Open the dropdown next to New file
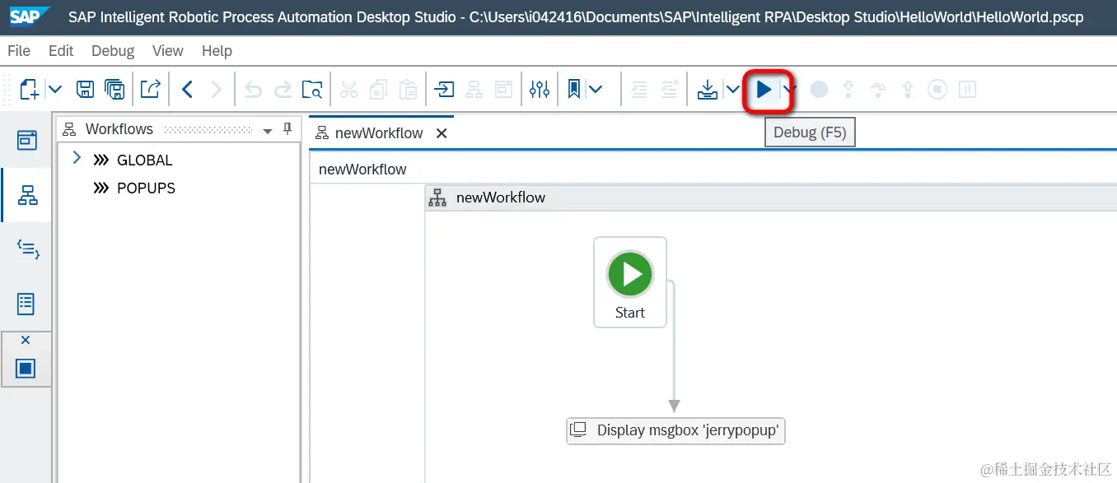The image size is (1117, 483). tap(54, 89)
